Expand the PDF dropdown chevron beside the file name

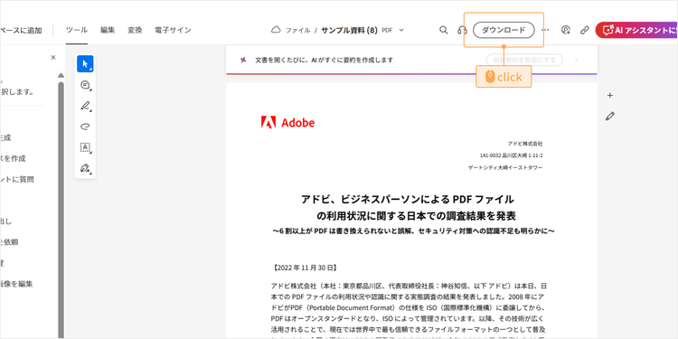pyautogui.click(x=401, y=30)
